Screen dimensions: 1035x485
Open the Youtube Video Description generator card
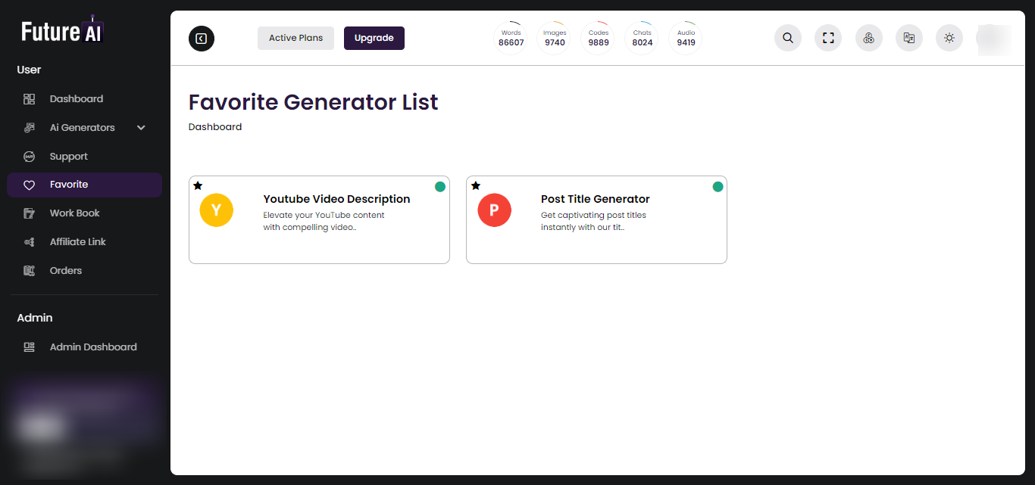319,219
